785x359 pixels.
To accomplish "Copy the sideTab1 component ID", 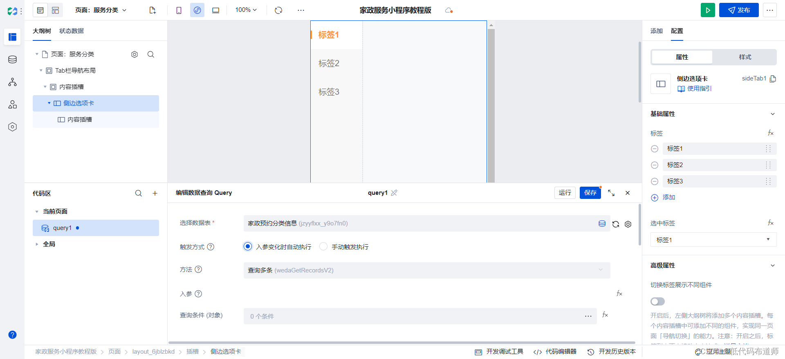I will click(x=773, y=79).
